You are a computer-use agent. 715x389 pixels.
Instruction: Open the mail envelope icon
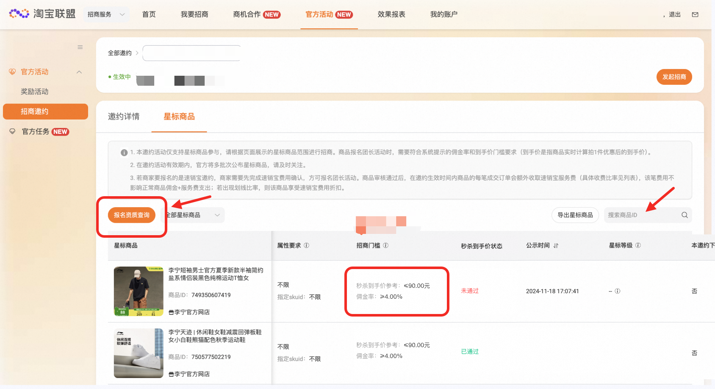coord(695,14)
